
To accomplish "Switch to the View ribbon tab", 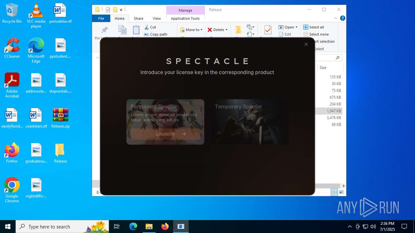I will (x=157, y=18).
